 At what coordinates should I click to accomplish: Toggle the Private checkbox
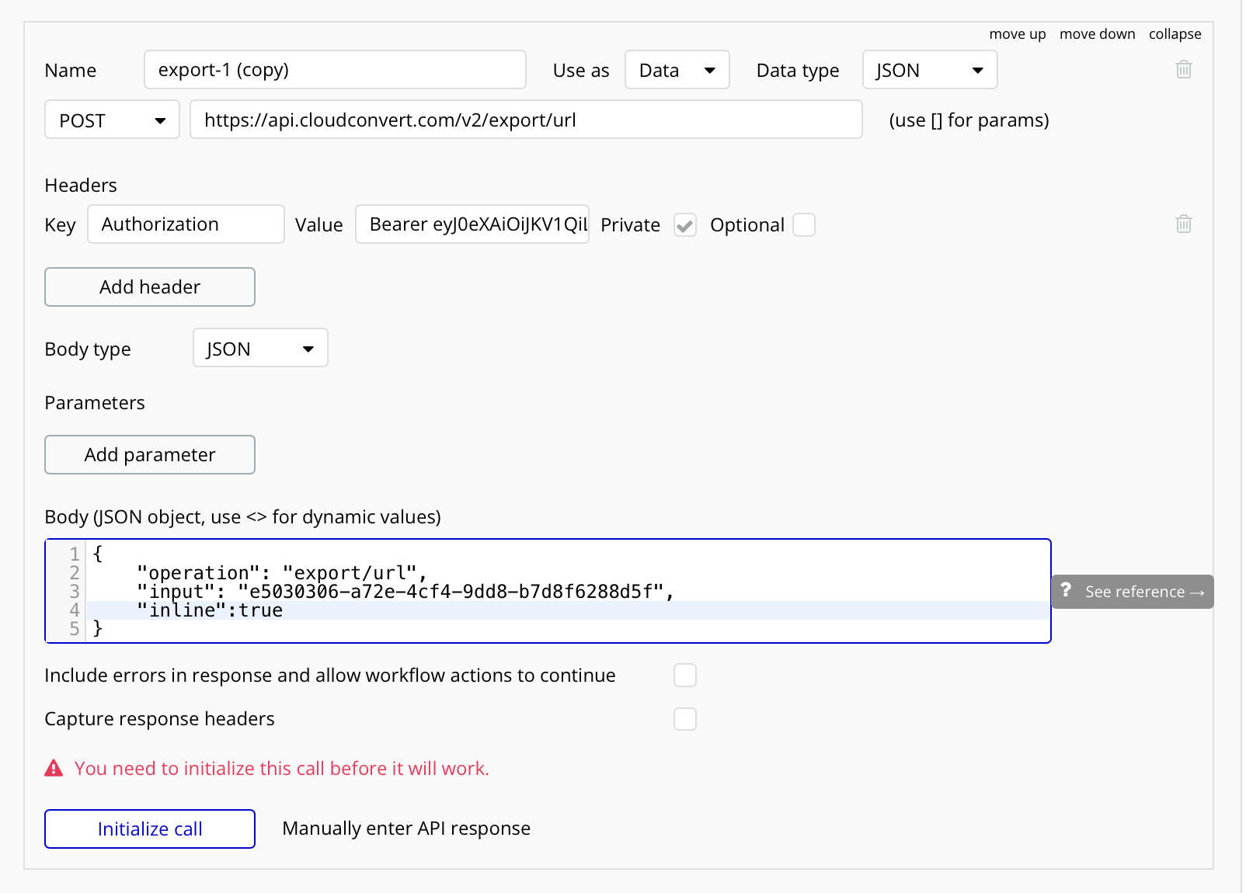tap(684, 225)
